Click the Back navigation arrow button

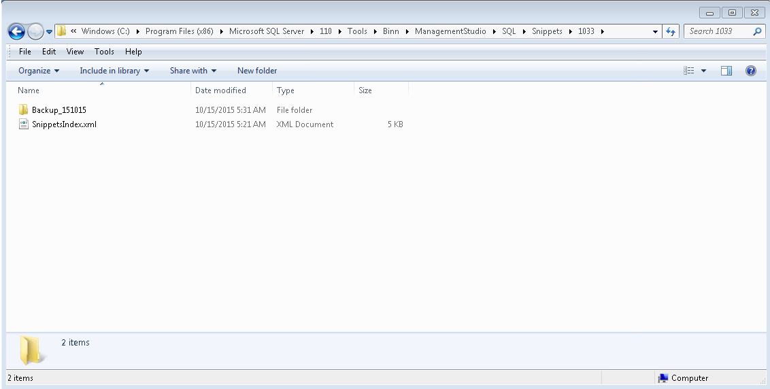[x=16, y=31]
